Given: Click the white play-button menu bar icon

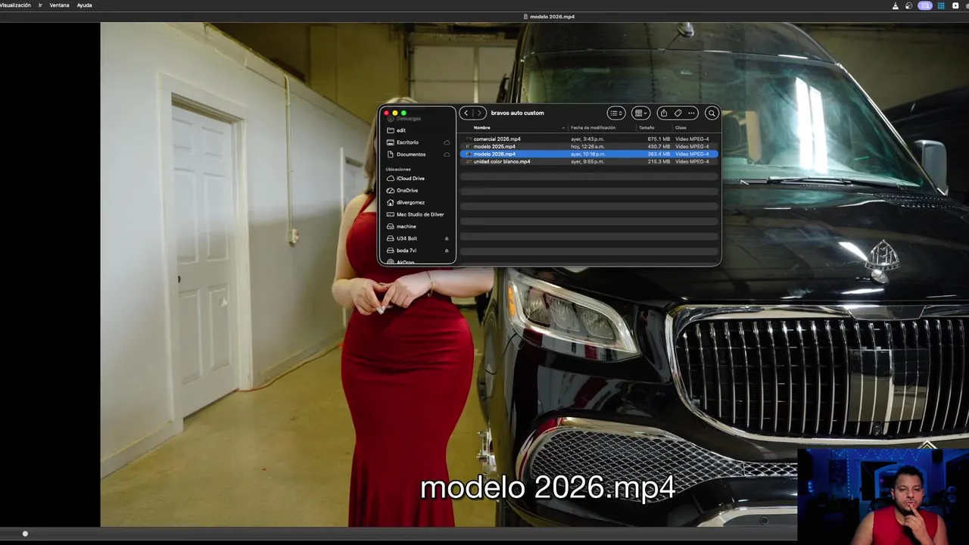Looking at the screenshot, I should 955,5.
